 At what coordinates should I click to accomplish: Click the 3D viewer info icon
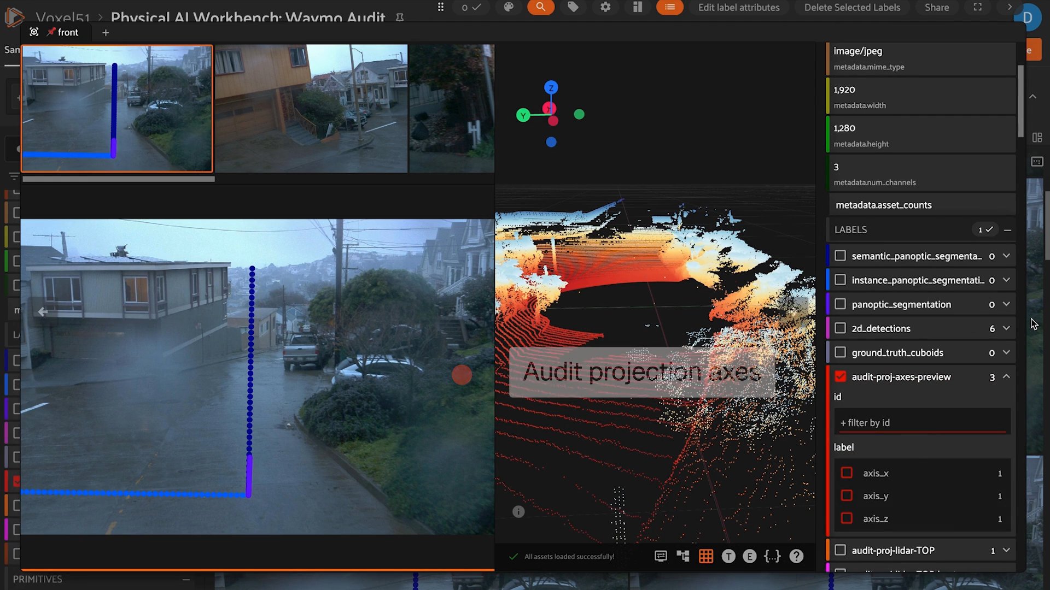pos(518,512)
